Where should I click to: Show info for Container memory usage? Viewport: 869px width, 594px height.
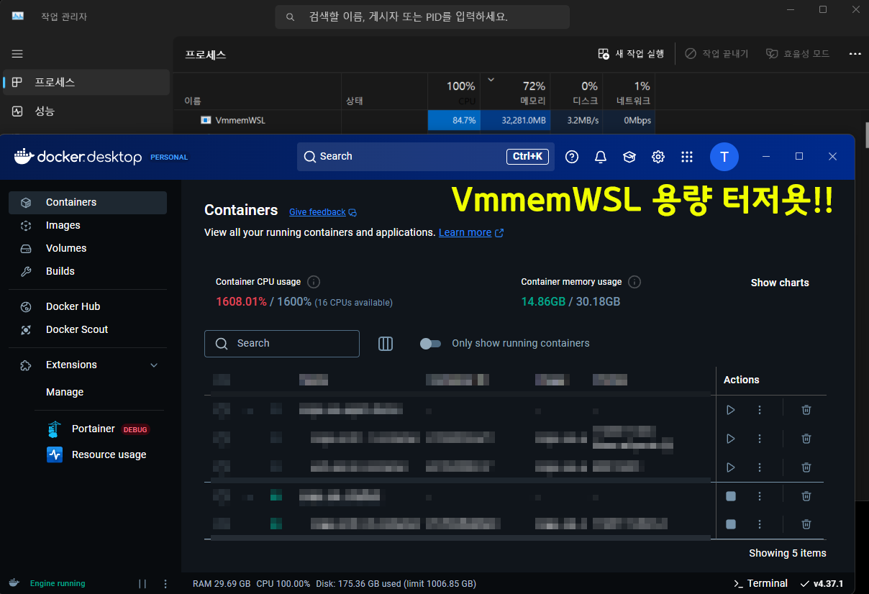coord(634,282)
